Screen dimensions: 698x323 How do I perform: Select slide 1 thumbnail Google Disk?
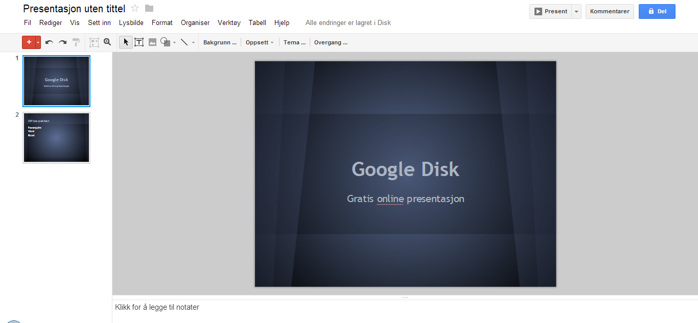coord(56,81)
